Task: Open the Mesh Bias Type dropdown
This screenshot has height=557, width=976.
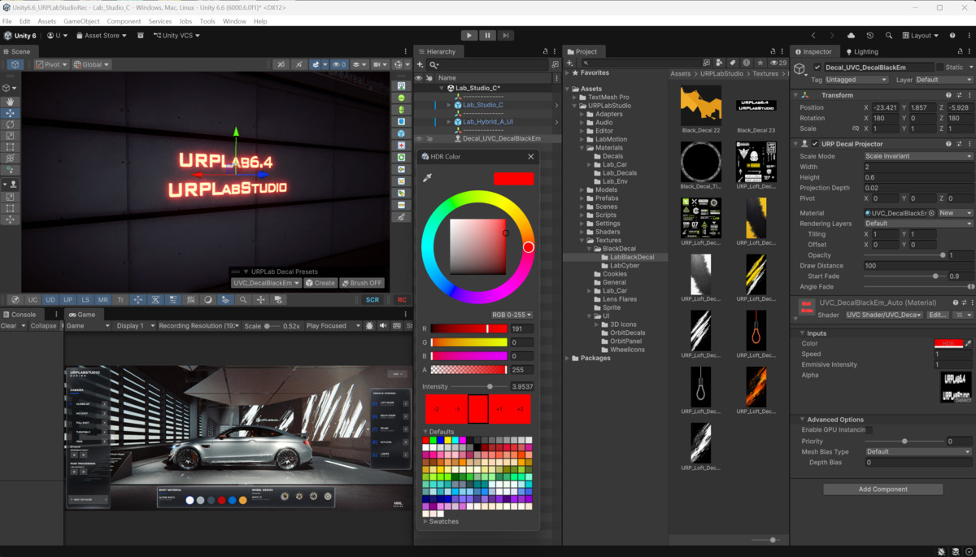Action: point(918,451)
